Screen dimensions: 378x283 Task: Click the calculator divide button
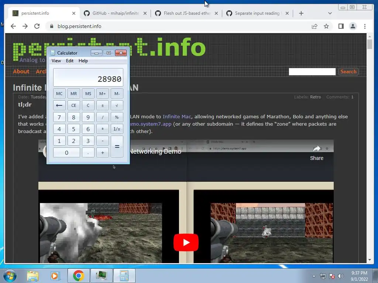click(103, 117)
